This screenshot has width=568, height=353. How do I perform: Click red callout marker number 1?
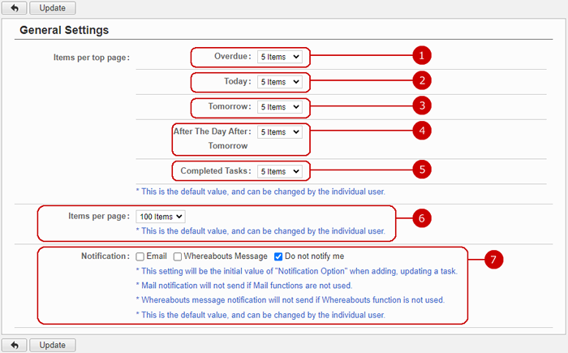420,56
